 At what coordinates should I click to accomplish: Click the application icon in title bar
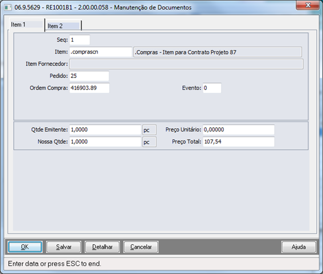click(x=8, y=7)
